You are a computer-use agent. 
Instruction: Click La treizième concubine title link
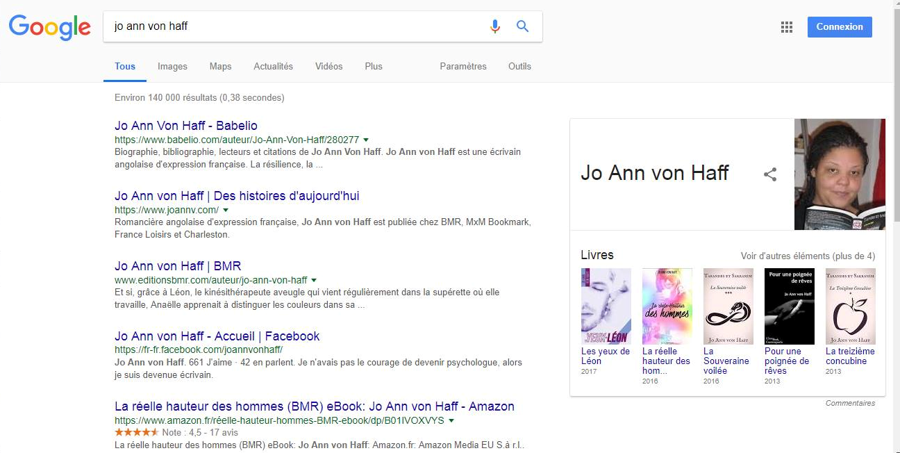coord(851,356)
